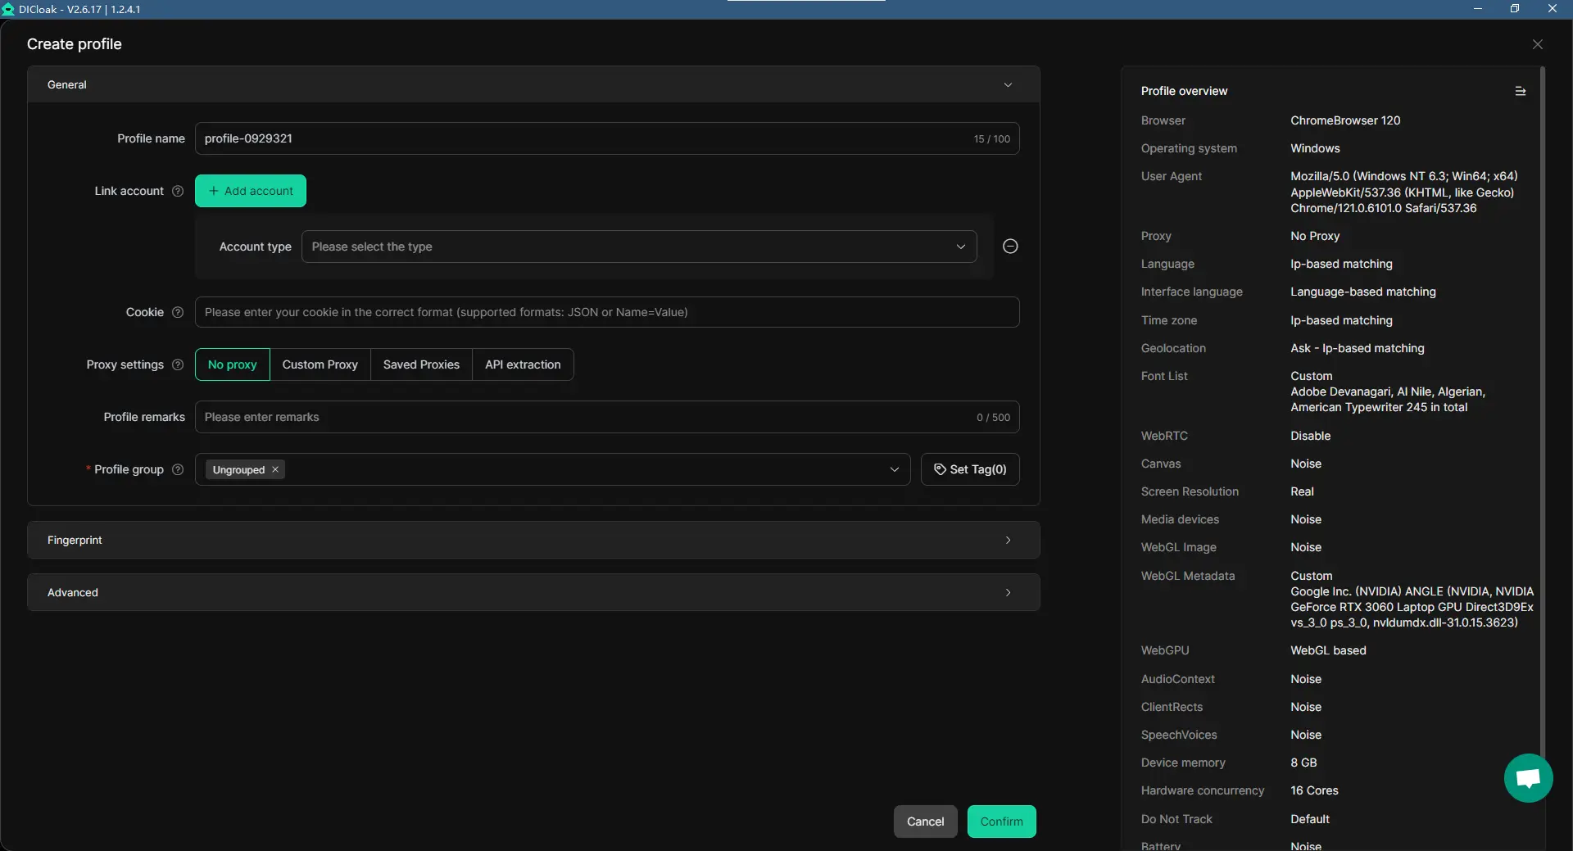Open the Account type dropdown
Image resolution: width=1573 pixels, height=851 pixels.
point(638,247)
